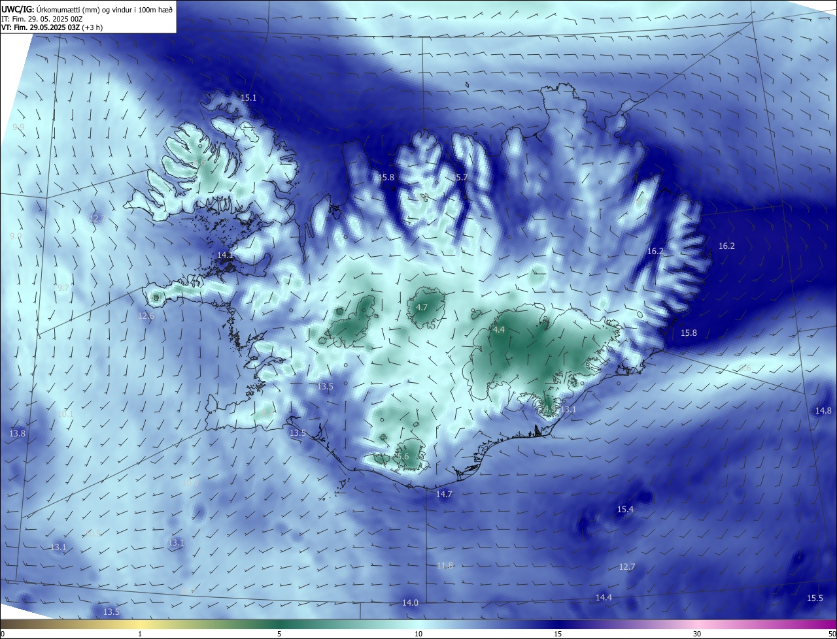
Task: Click the 15.7 value label
Action: (460, 178)
